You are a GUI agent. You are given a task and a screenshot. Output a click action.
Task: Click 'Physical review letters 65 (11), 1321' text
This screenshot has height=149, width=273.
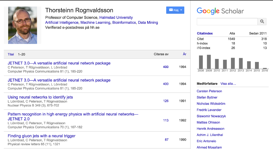[34, 144]
